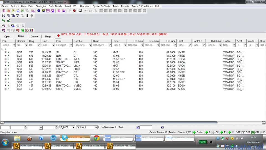Switch to the Msgs tab
This screenshot has width=266, height=150.
click(48, 36)
